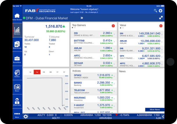This screenshot has height=124, width=177.
Task: Expand market view to full screen
Action: [161, 18]
